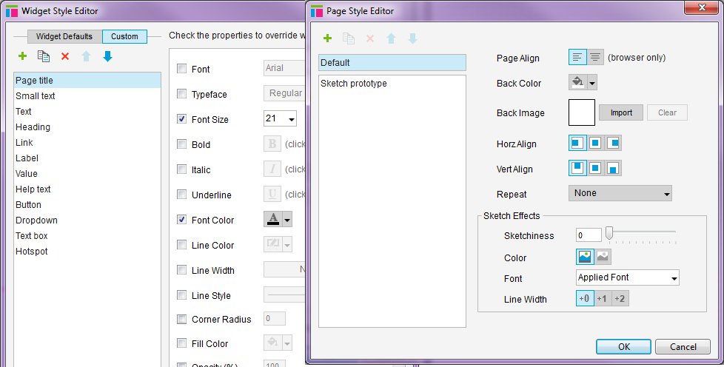This screenshot has height=367, width=724.
Task: Set Page Align to left
Action: [x=577, y=57]
